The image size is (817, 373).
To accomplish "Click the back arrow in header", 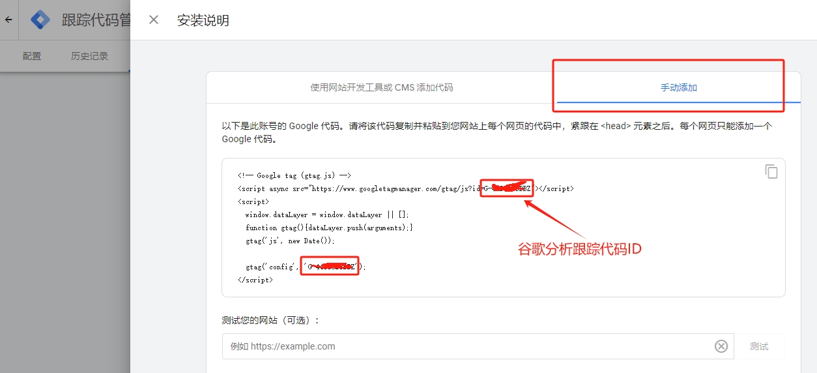I will (x=8, y=20).
